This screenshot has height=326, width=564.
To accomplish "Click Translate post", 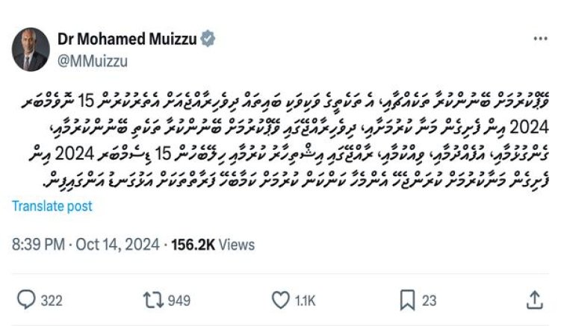I will click(x=51, y=206).
